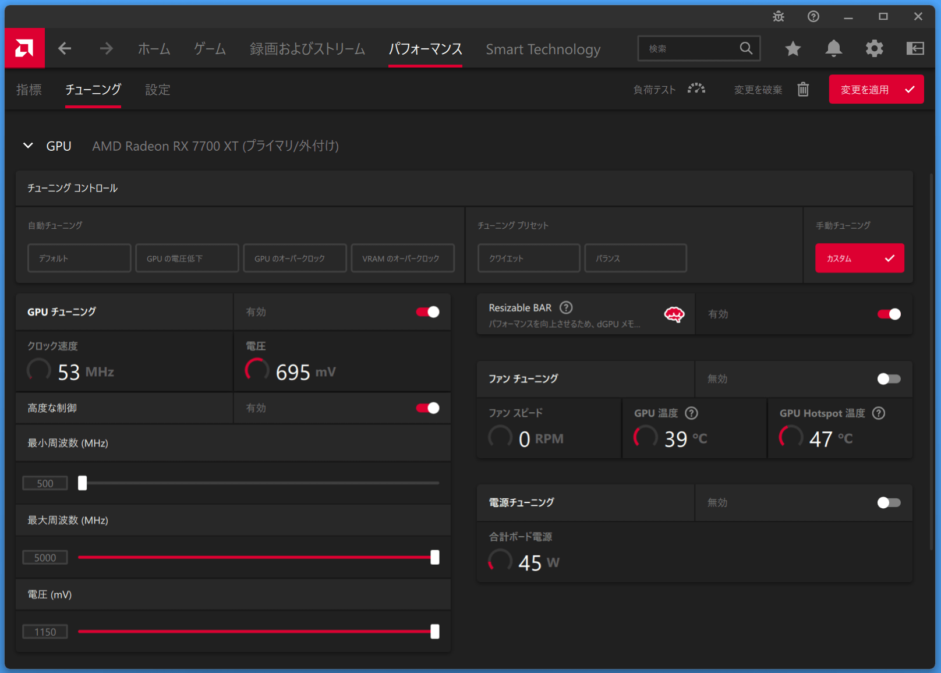Image resolution: width=941 pixels, height=673 pixels.
Task: Click the vertical scrollbar on right
Action: tap(931, 361)
